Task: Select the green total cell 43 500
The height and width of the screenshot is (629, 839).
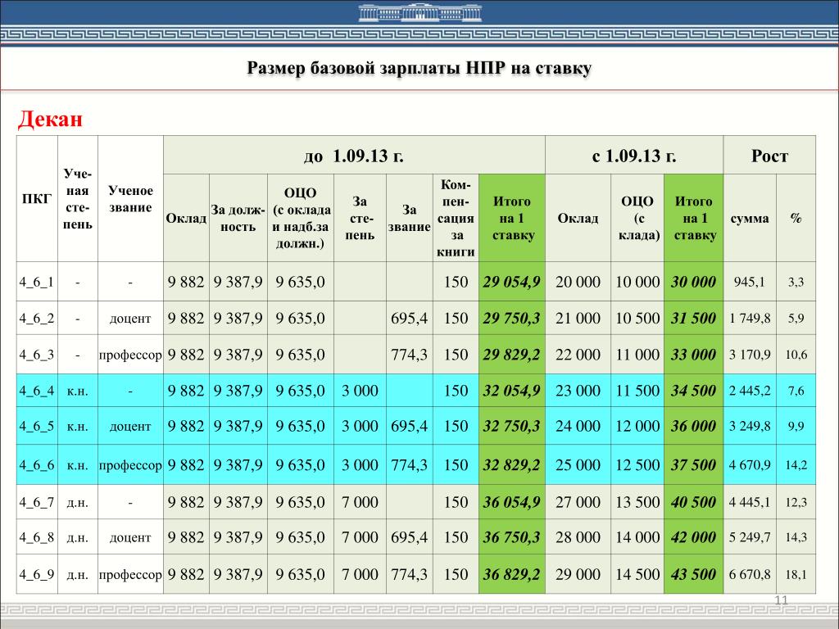Action: click(693, 574)
